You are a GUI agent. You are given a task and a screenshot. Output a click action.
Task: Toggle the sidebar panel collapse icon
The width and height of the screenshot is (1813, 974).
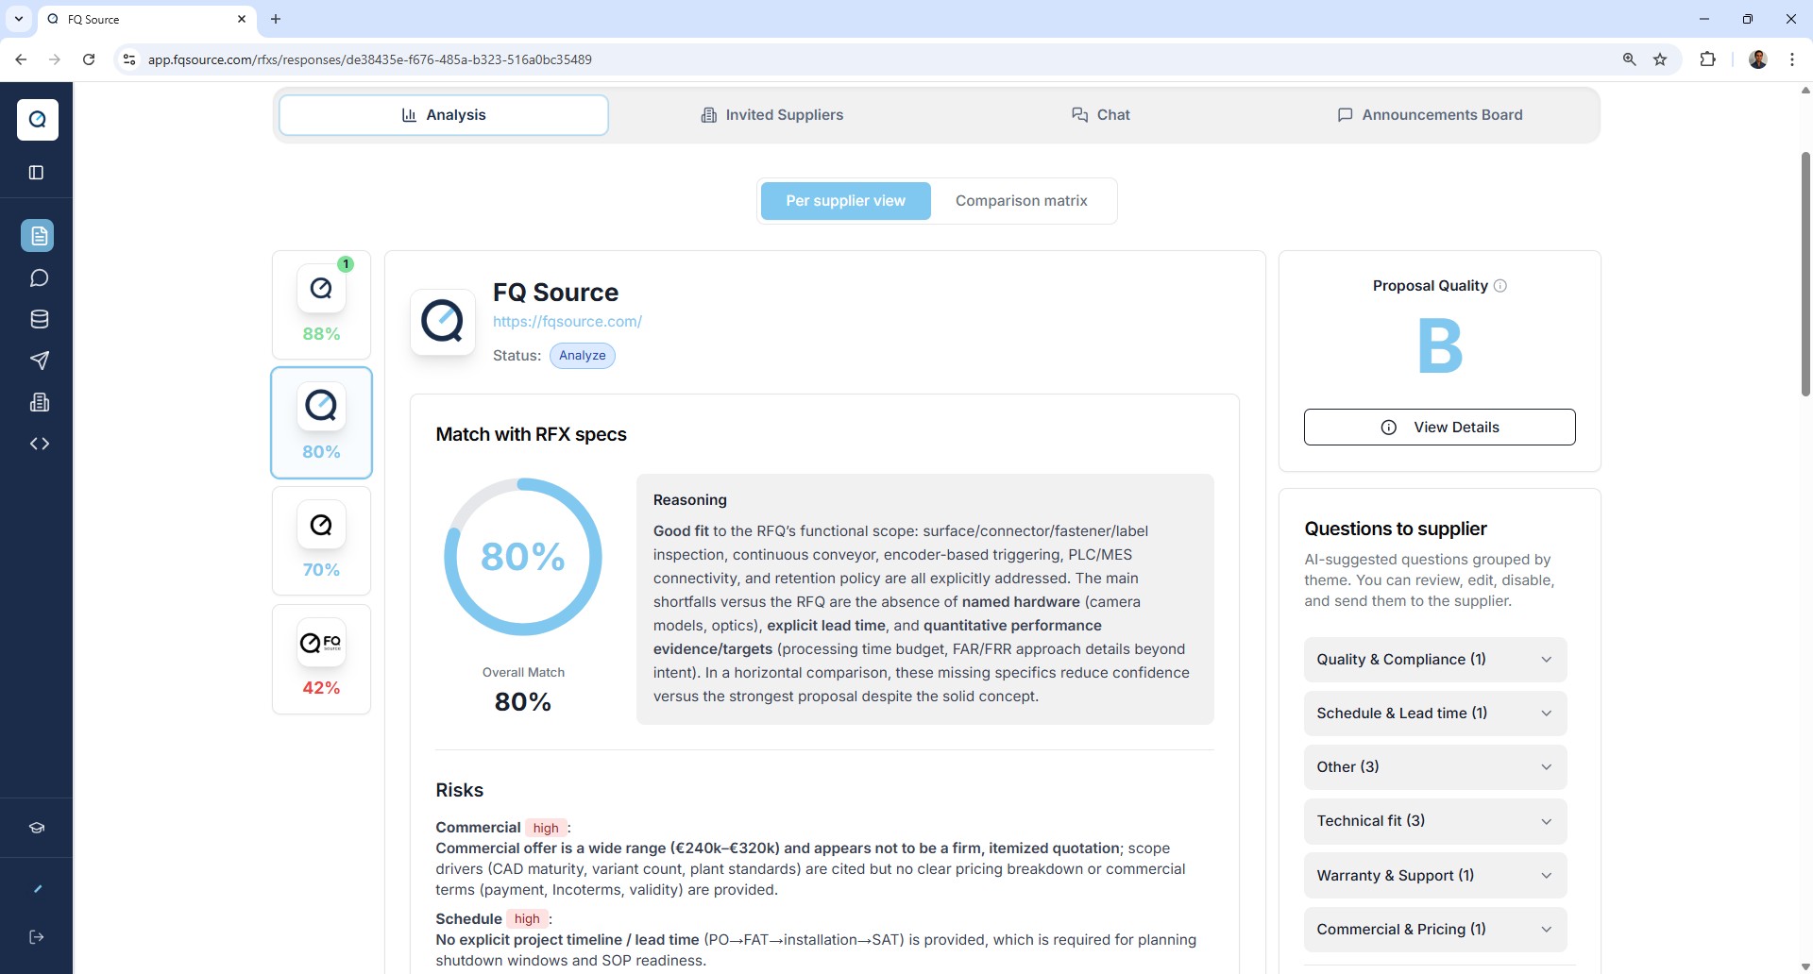(x=37, y=173)
